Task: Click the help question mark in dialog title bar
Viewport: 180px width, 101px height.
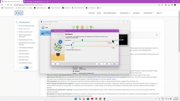Action: coord(112,31)
